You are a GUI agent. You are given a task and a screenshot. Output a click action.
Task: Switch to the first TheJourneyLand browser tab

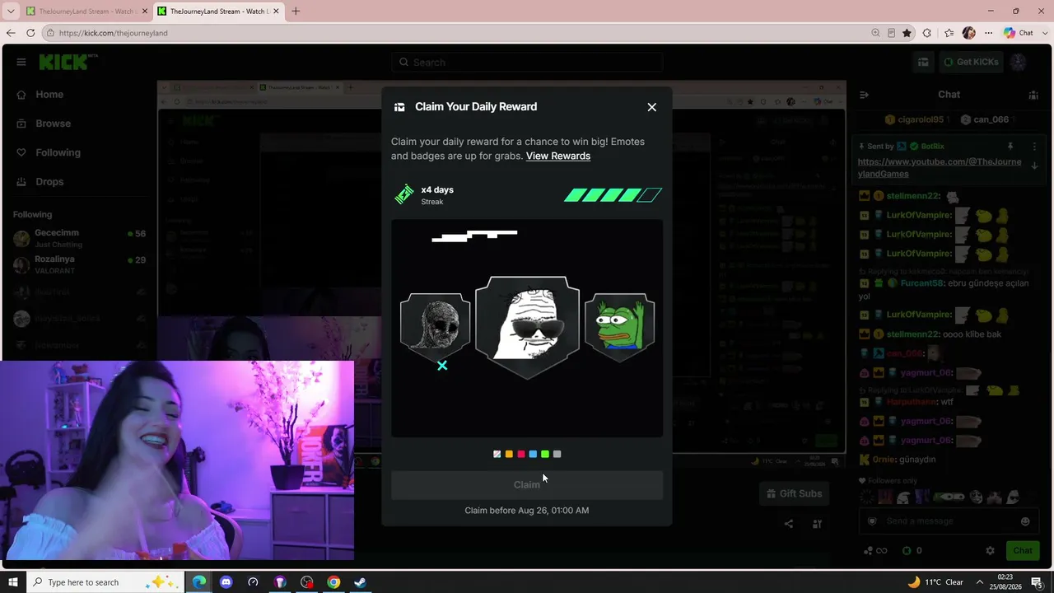[x=86, y=12]
